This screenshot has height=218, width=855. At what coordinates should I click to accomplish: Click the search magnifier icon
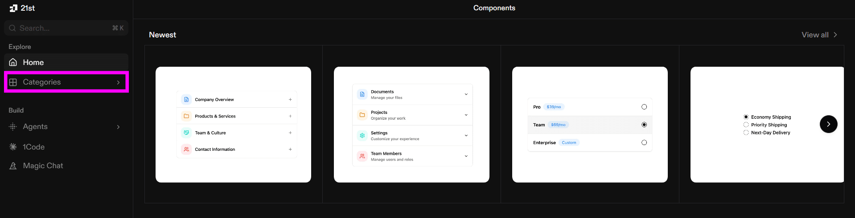point(12,28)
